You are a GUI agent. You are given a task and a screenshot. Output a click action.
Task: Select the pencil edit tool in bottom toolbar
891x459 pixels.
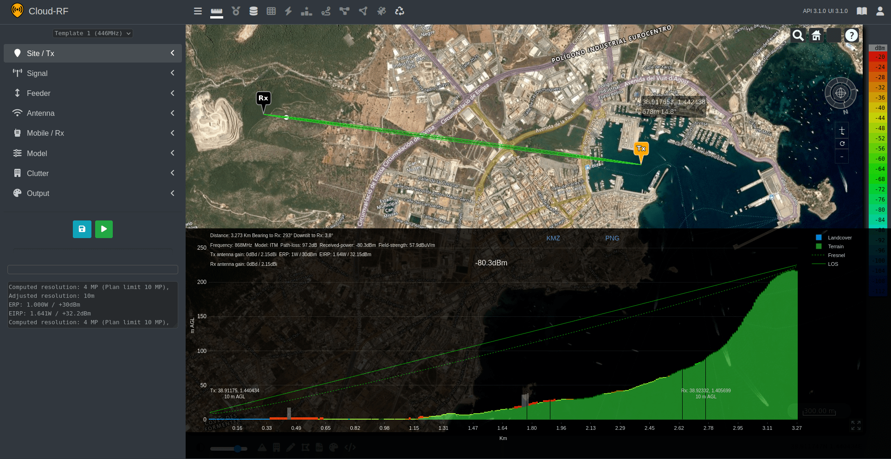(x=291, y=447)
